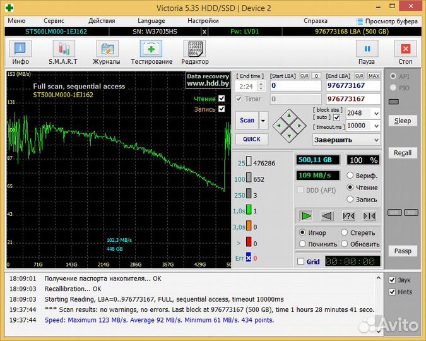The width and height of the screenshot is (426, 341).
Task: Expand the Завершить action dropdown
Action: [x=376, y=140]
